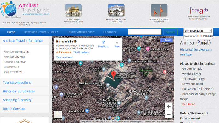
Task: Expand the Download Travel Guides menu
Action: (41, 32)
